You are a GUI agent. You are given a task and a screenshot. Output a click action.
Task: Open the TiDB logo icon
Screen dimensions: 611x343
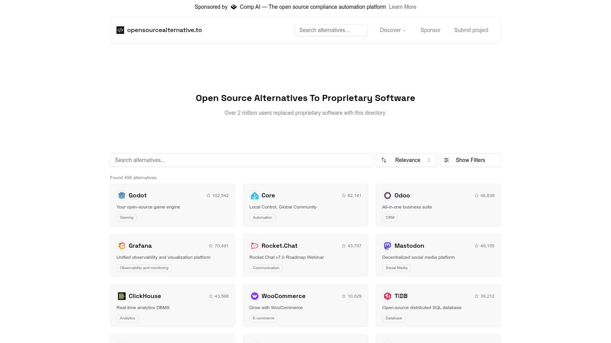pyautogui.click(x=387, y=296)
